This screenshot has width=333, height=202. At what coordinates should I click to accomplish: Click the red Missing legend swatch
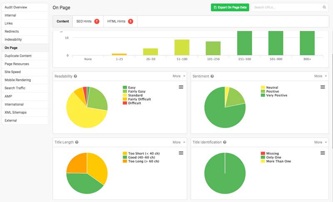tap(263, 154)
